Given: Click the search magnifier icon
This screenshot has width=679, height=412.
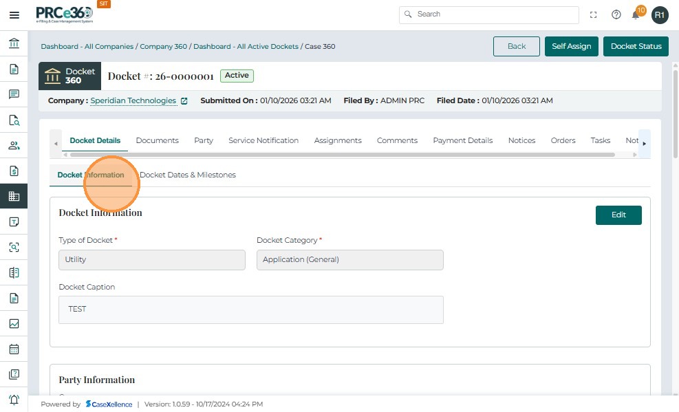Looking at the screenshot, I should pyautogui.click(x=407, y=14).
